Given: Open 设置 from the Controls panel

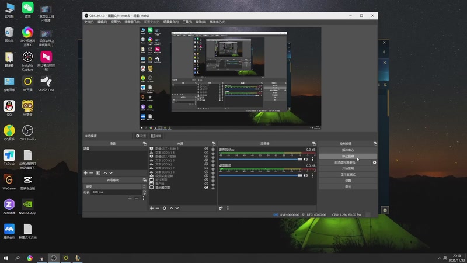Looking at the screenshot, I should pos(348,181).
